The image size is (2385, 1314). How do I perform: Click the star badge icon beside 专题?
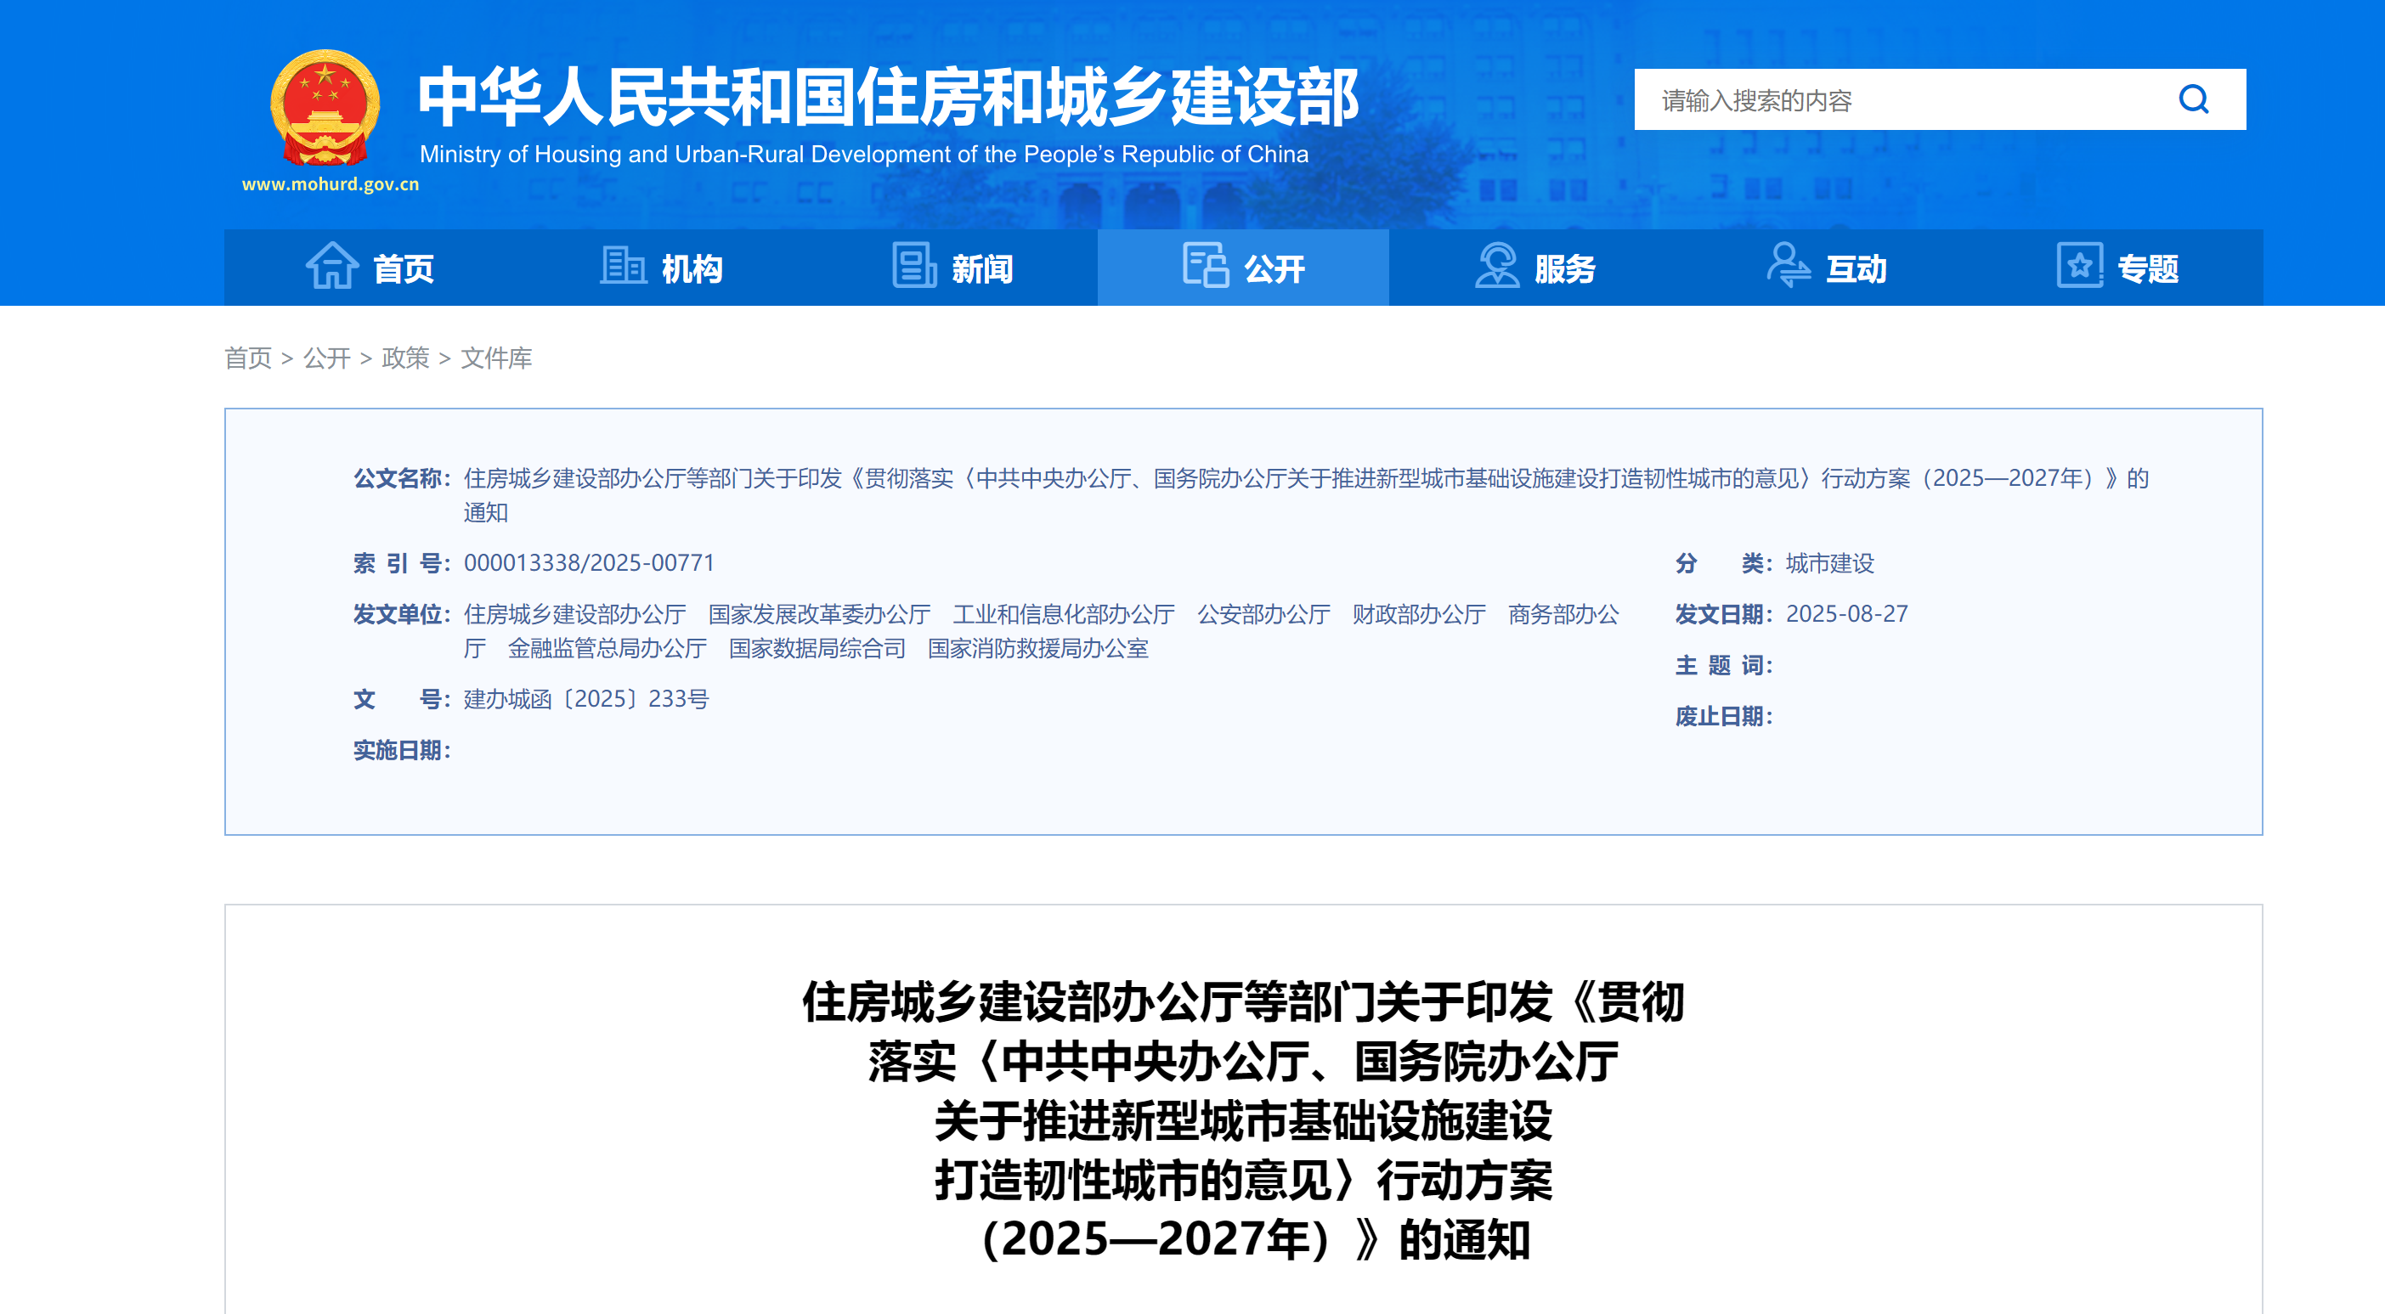2079,267
